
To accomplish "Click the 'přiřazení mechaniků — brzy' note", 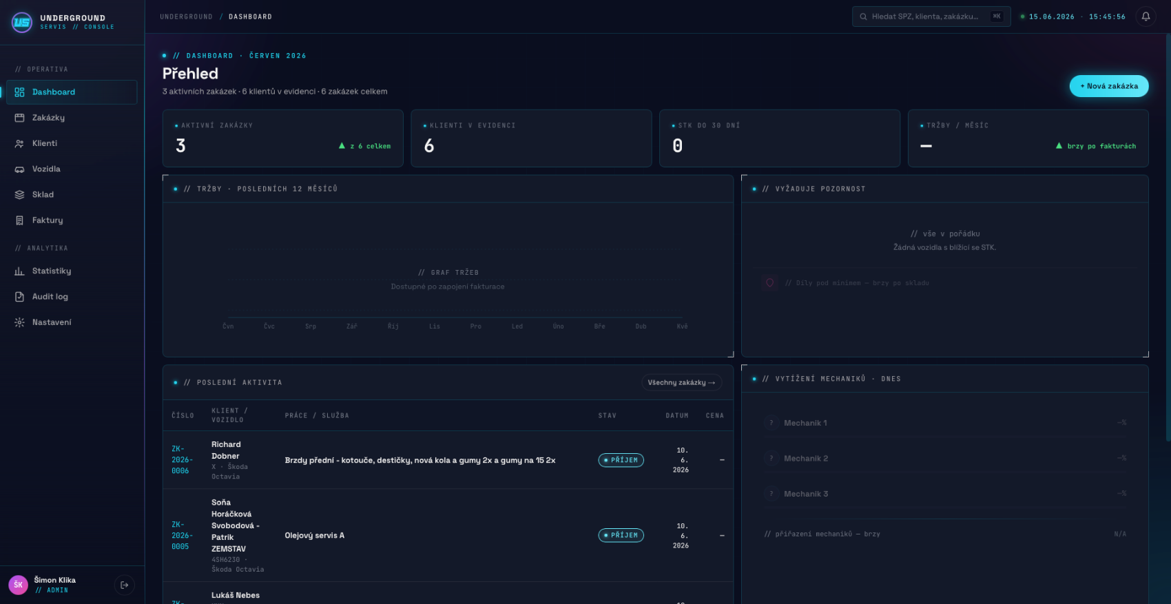I will click(822, 534).
